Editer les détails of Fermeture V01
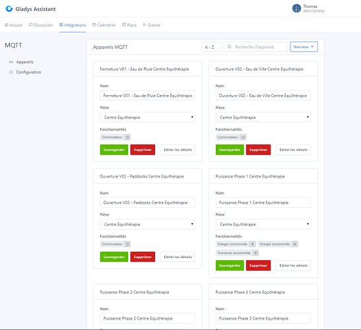 coord(178,150)
